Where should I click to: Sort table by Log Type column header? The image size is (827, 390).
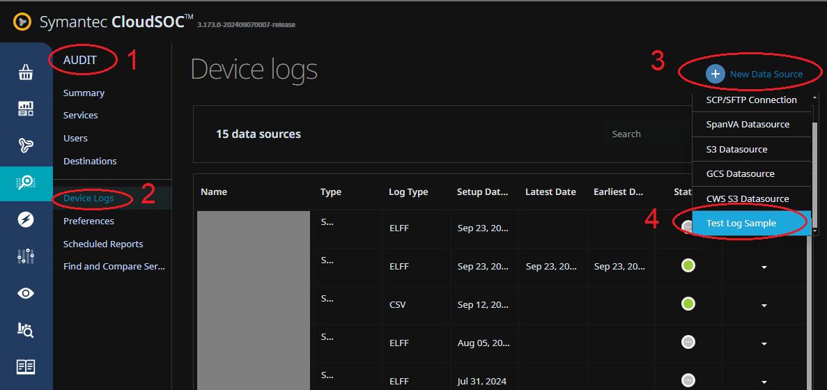click(x=408, y=192)
